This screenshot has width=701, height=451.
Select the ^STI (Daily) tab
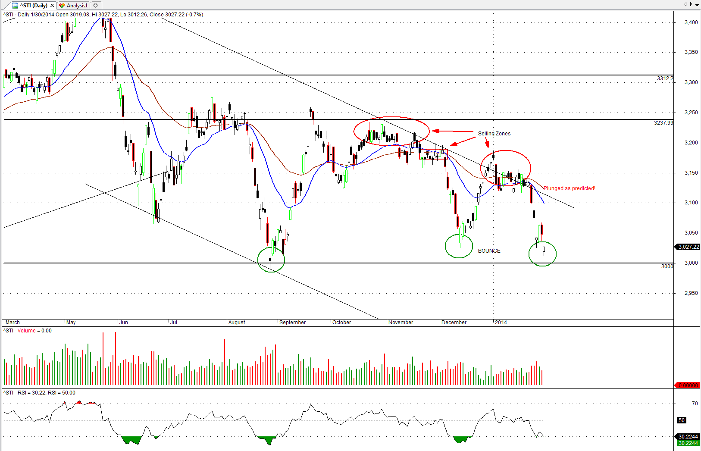coord(32,6)
